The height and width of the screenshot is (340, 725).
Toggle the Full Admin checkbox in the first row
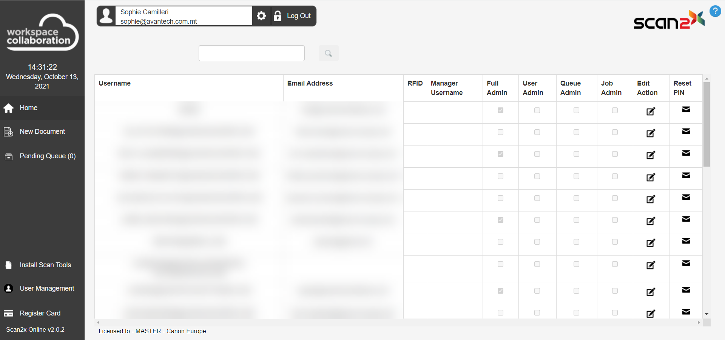click(x=500, y=110)
